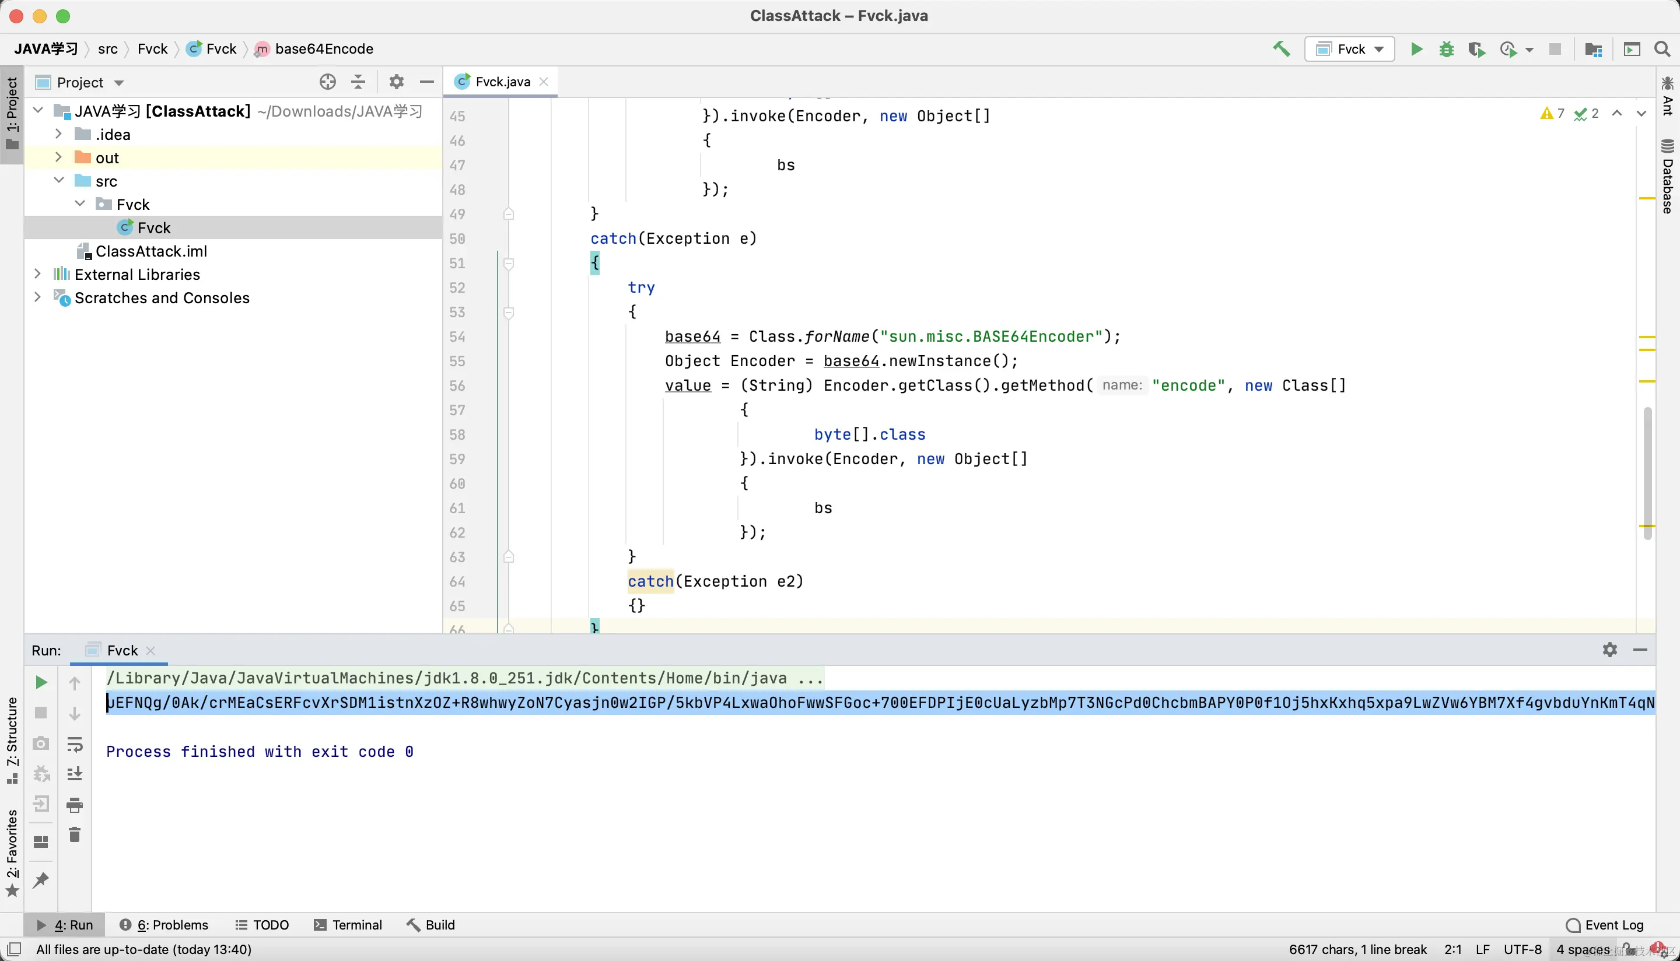Toggle scroll to end in console
Viewport: 1680px width, 961px height.
click(75, 774)
